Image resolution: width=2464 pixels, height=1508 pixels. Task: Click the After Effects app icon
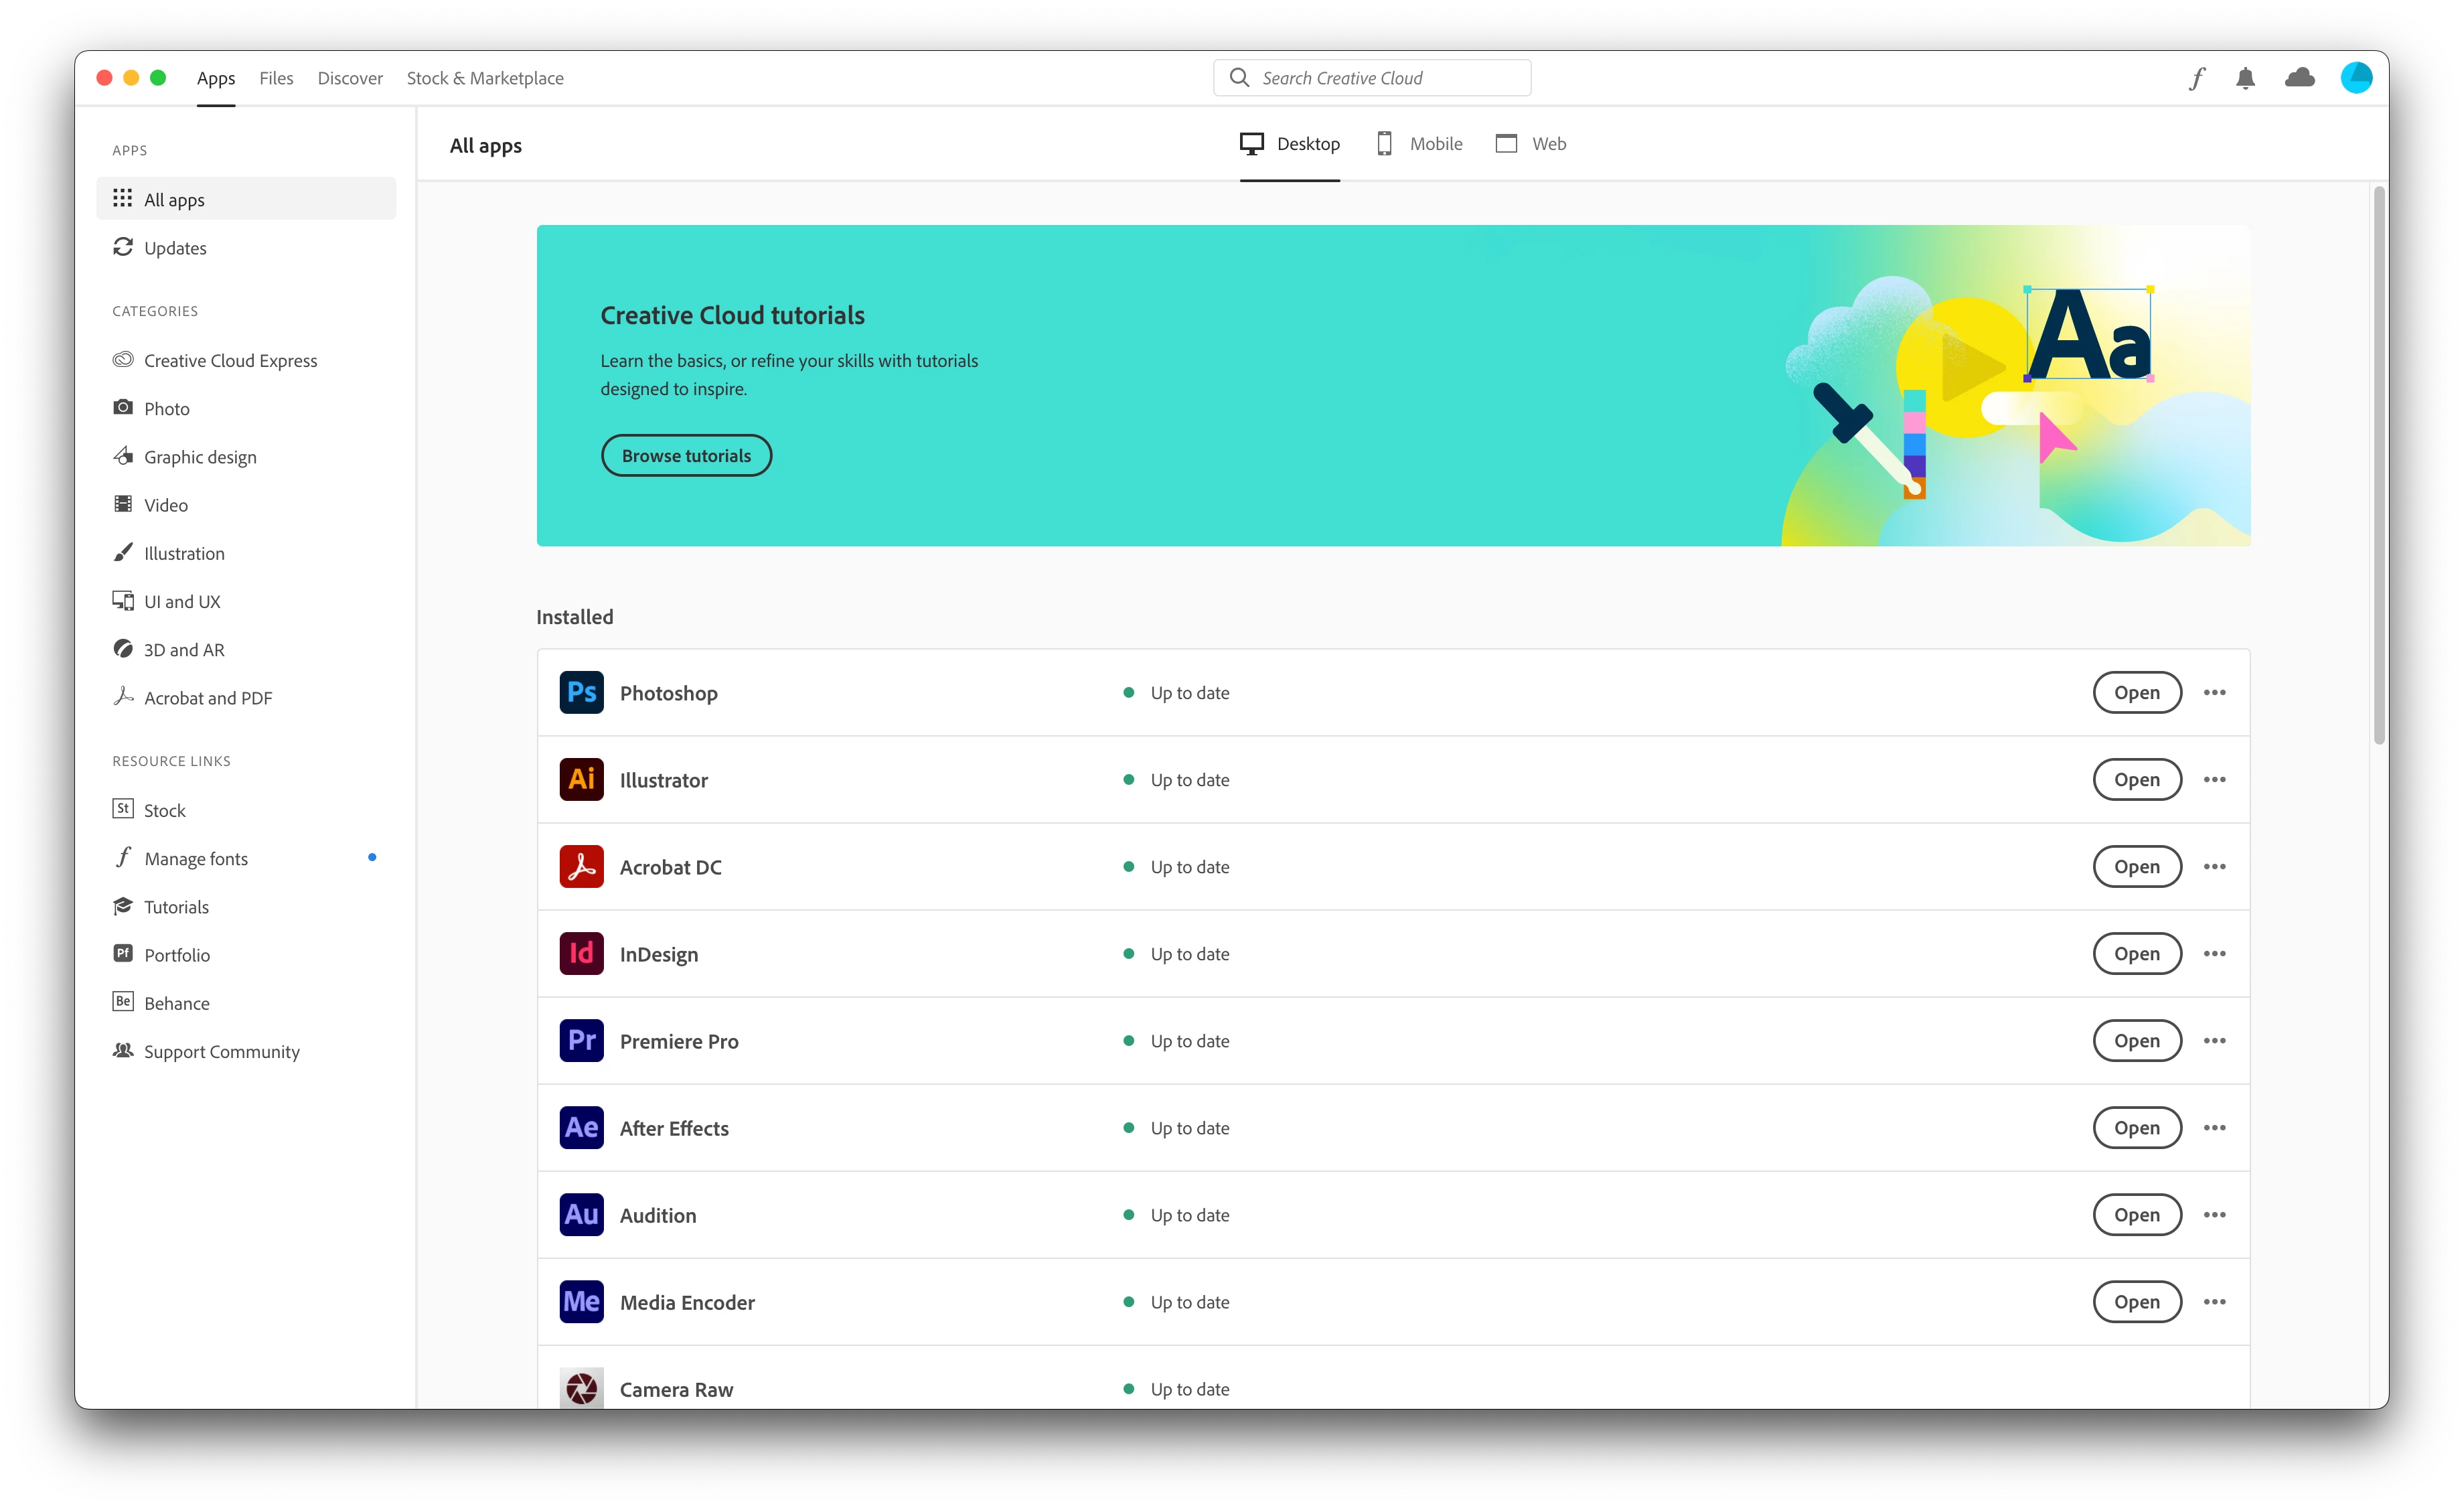[581, 1127]
